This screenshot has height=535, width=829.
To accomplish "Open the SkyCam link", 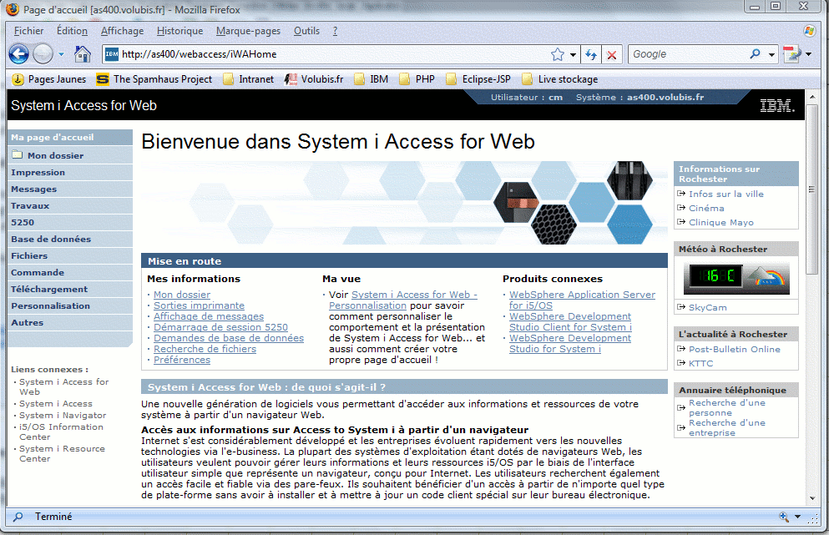I will click(707, 308).
